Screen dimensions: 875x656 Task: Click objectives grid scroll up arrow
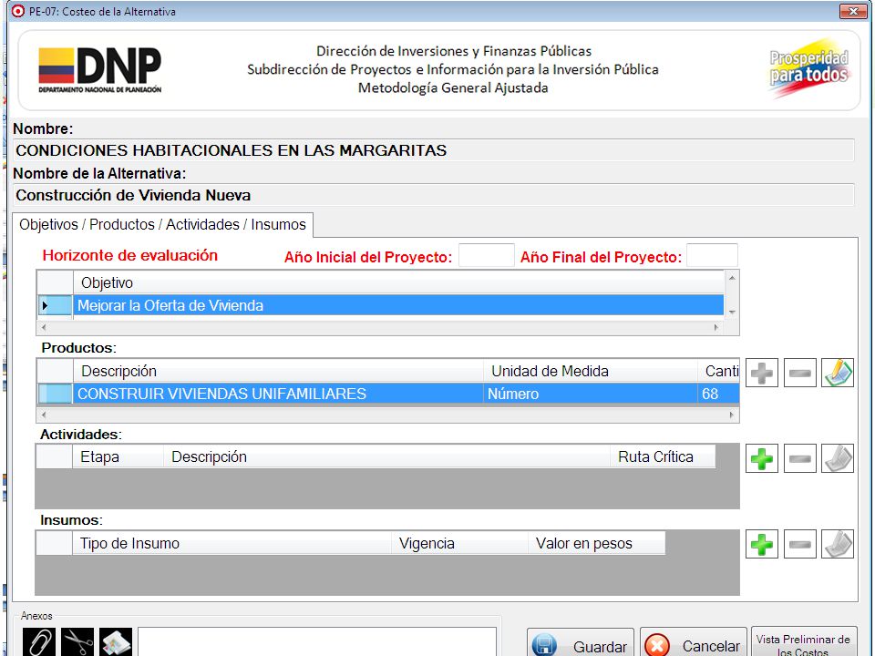(732, 278)
